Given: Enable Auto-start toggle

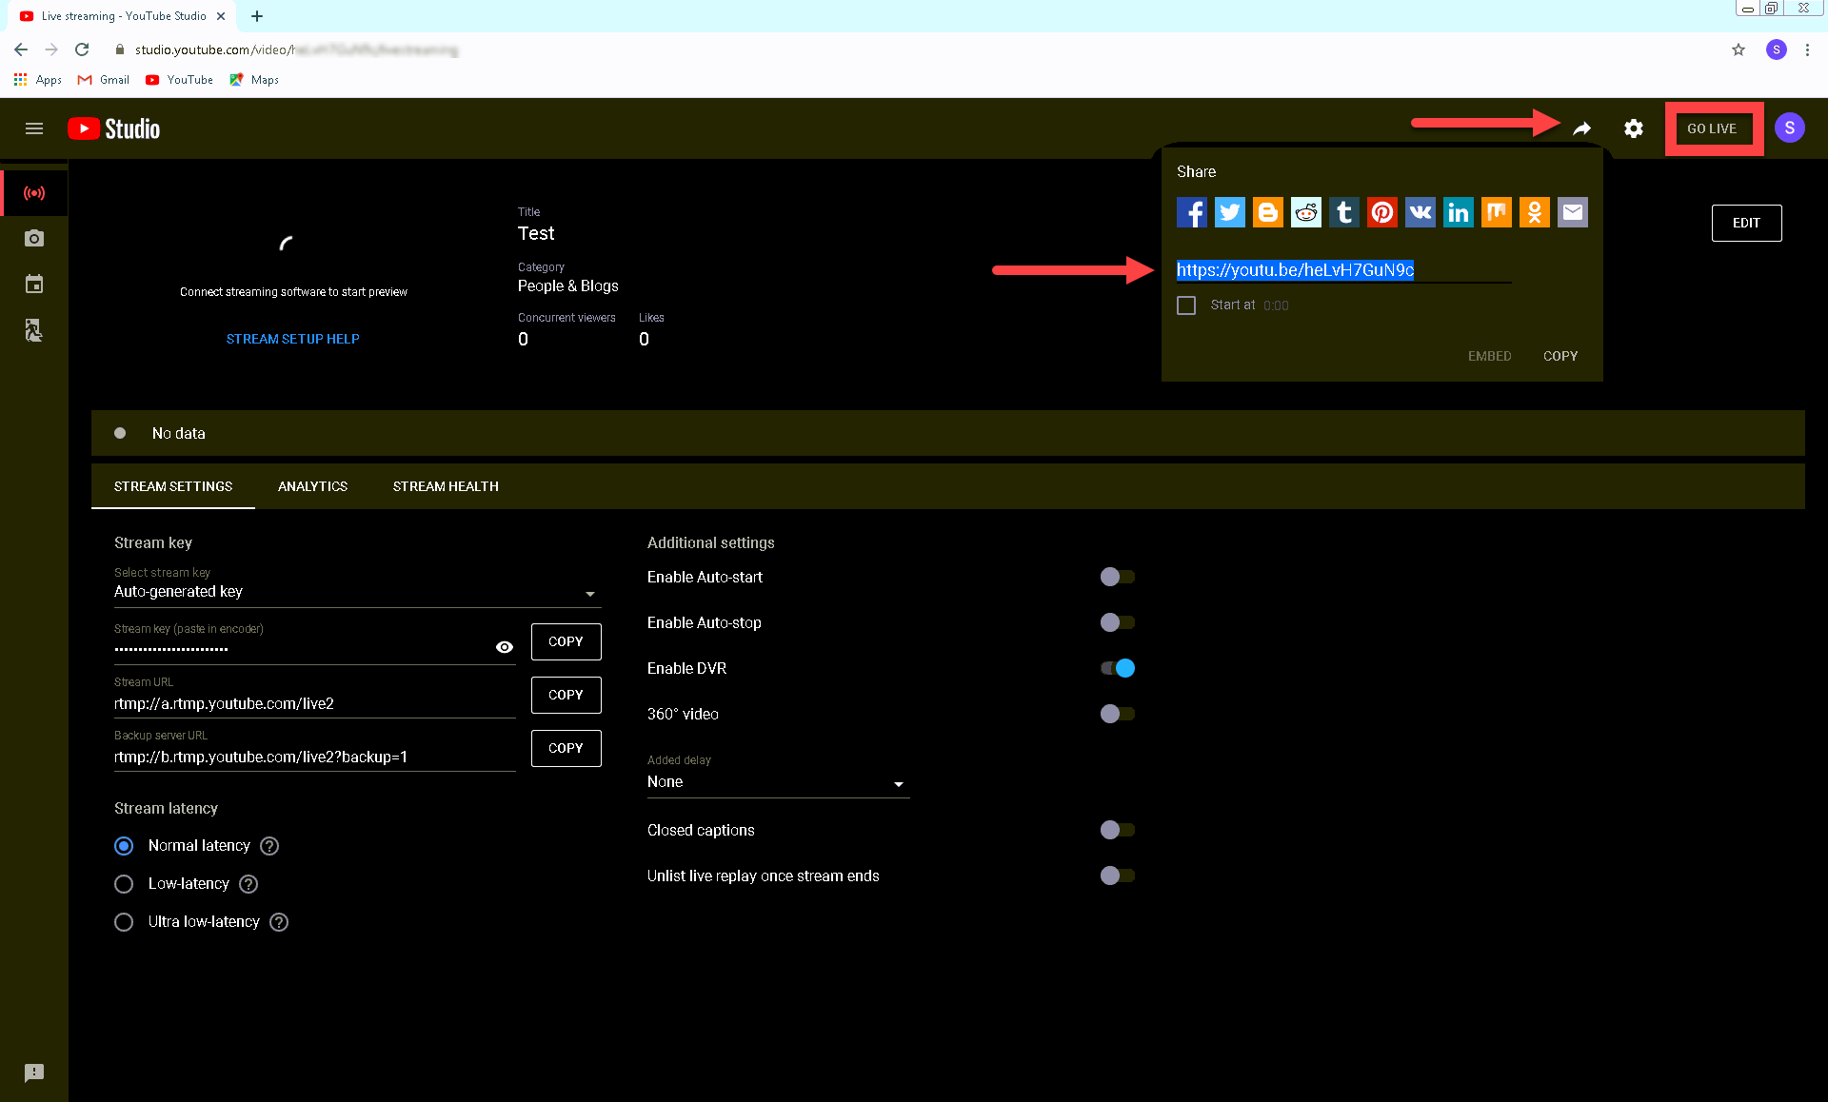Looking at the screenshot, I should [1118, 577].
